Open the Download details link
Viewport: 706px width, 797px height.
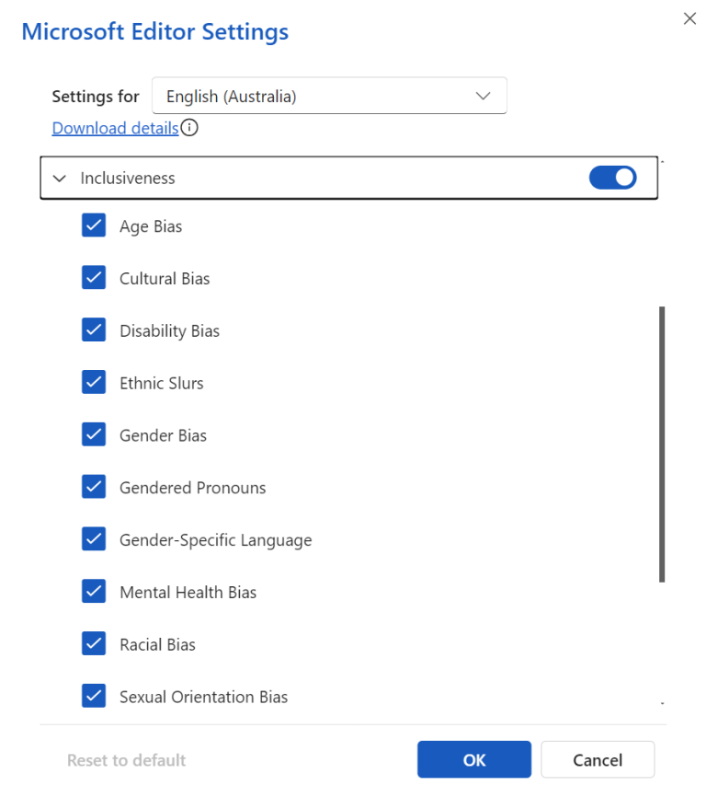(x=114, y=128)
